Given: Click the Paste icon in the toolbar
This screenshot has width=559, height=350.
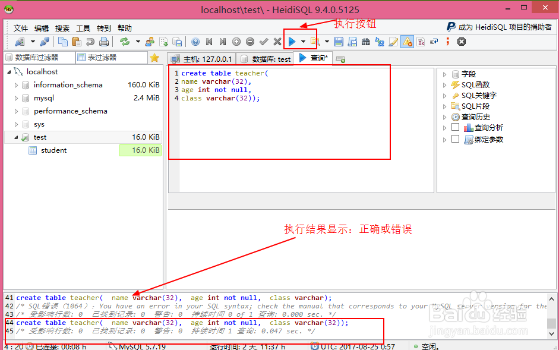Looking at the screenshot, I should tap(78, 42).
